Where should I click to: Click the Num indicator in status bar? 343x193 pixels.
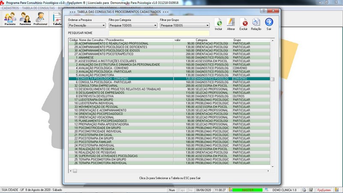[172, 190]
